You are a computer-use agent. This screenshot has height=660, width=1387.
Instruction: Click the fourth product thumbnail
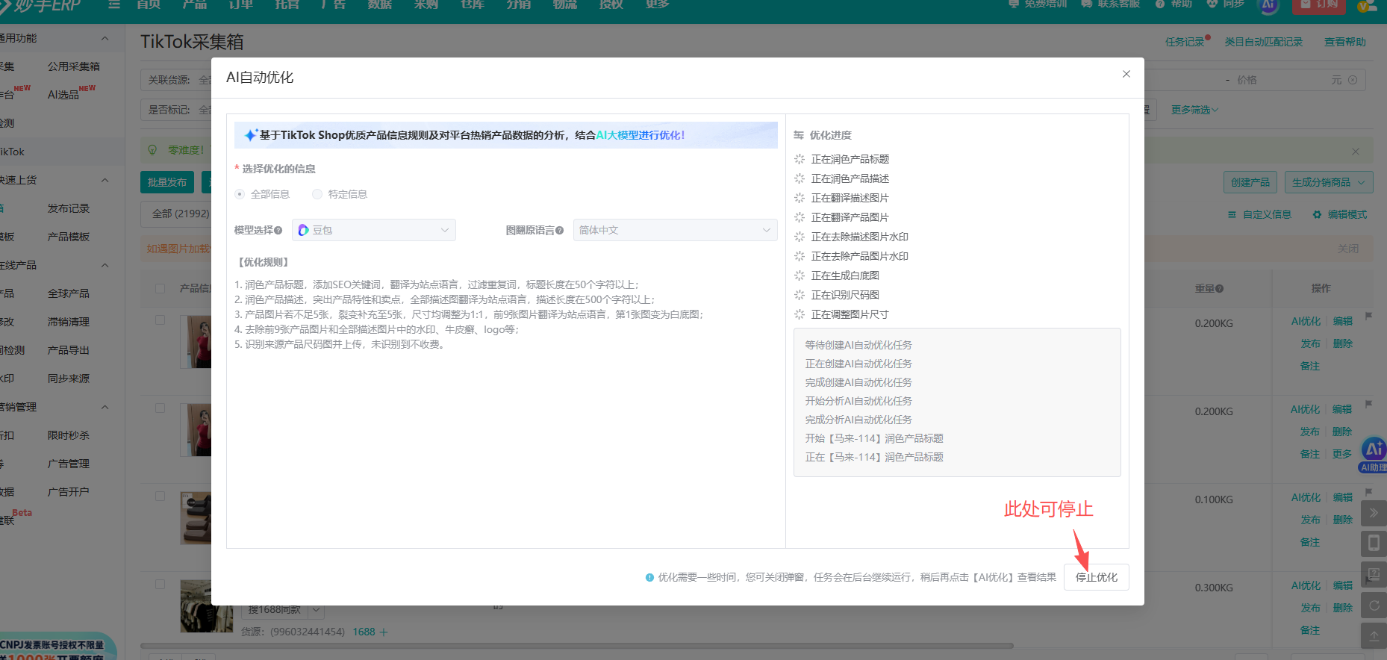pyautogui.click(x=206, y=606)
